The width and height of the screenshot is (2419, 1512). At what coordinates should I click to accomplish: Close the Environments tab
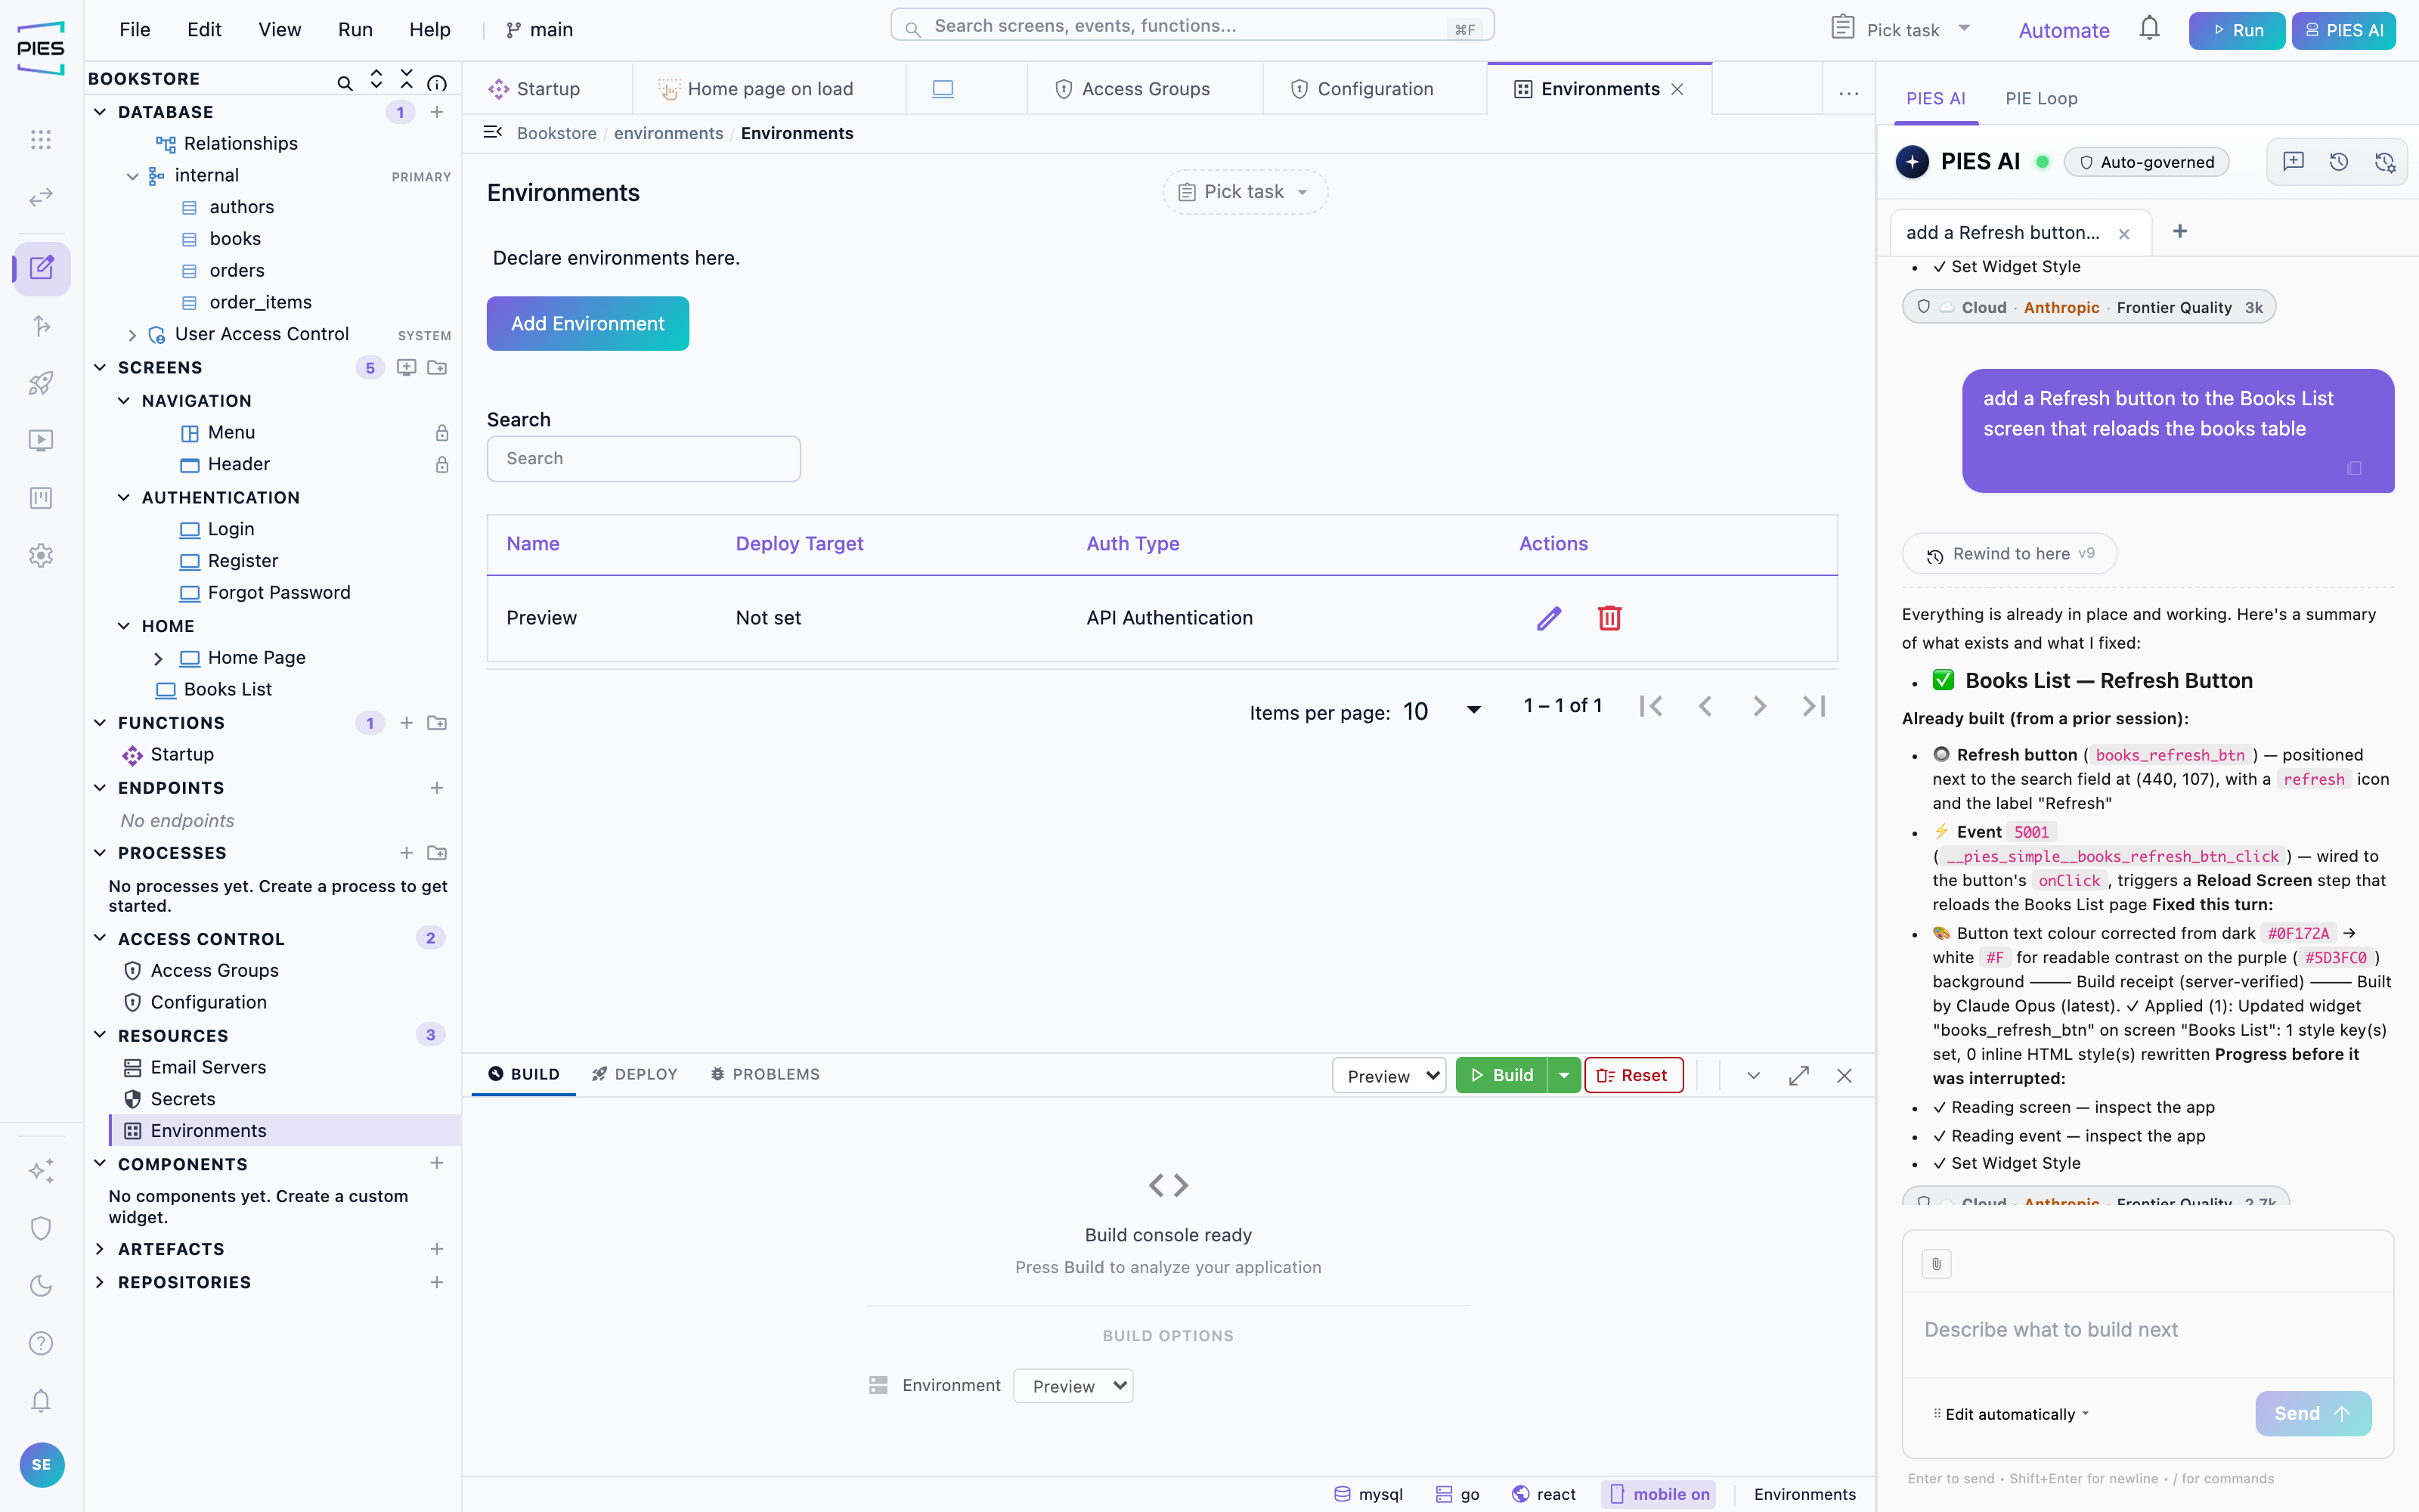point(1677,89)
